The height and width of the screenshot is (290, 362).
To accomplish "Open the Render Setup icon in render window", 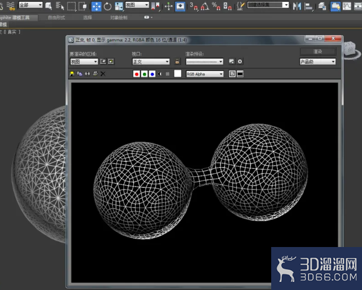I will click(232, 61).
